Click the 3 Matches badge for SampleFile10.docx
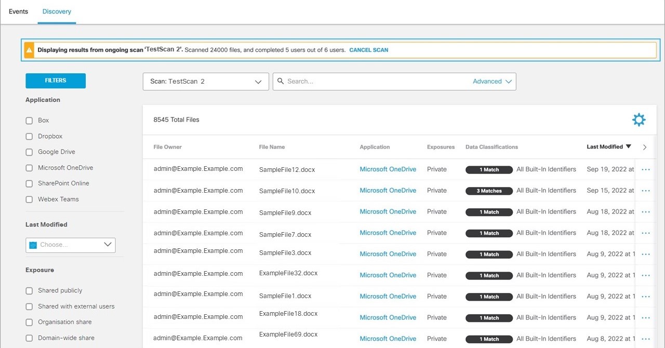 489,191
